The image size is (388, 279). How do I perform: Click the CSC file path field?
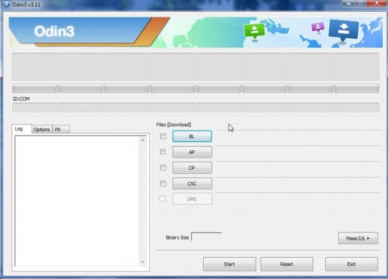click(x=299, y=183)
